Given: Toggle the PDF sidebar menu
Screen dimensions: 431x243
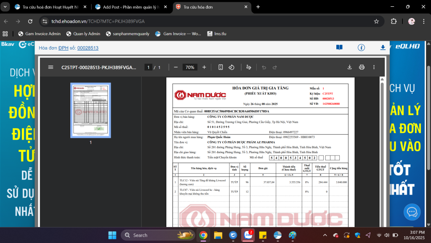Looking at the screenshot, I should pyautogui.click(x=51, y=67).
